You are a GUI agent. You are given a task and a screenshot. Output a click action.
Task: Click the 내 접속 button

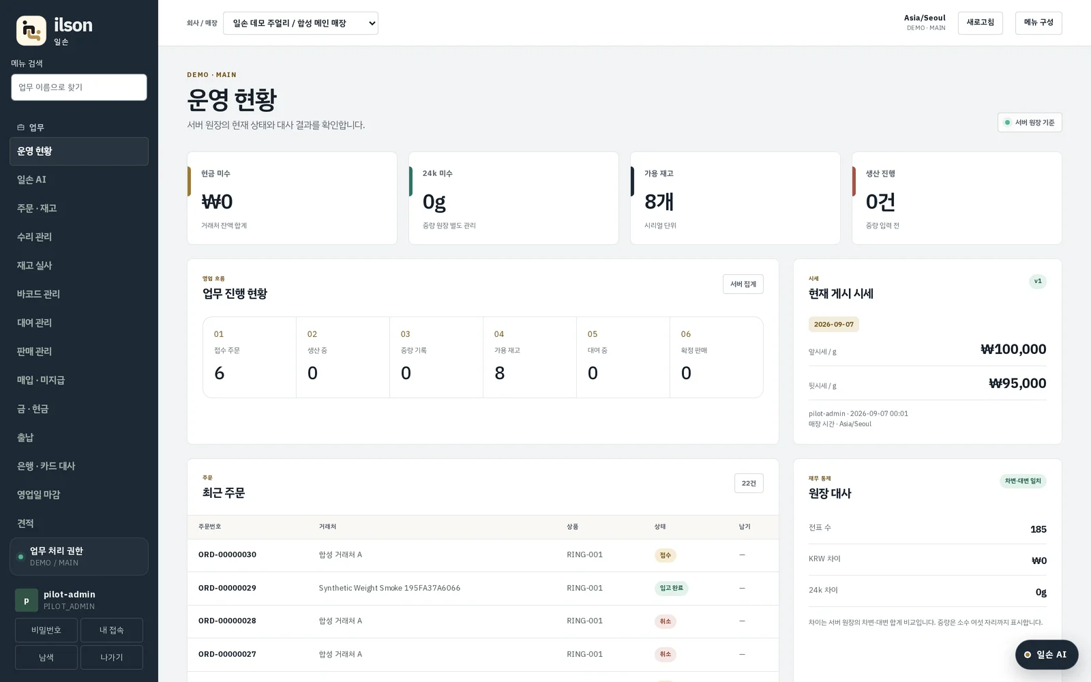(x=112, y=630)
